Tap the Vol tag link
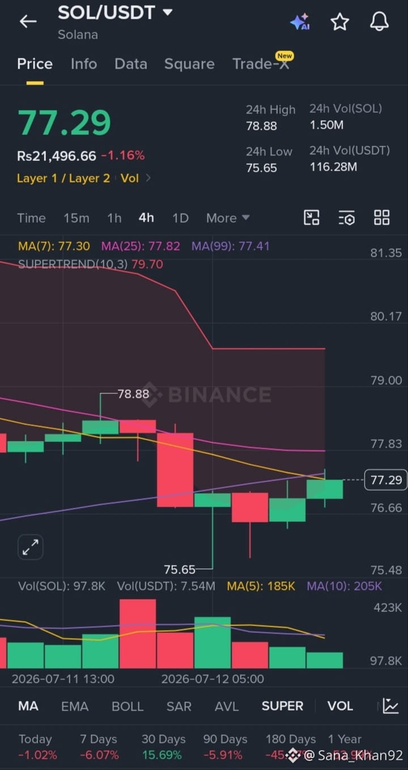The image size is (408, 770). (x=130, y=178)
